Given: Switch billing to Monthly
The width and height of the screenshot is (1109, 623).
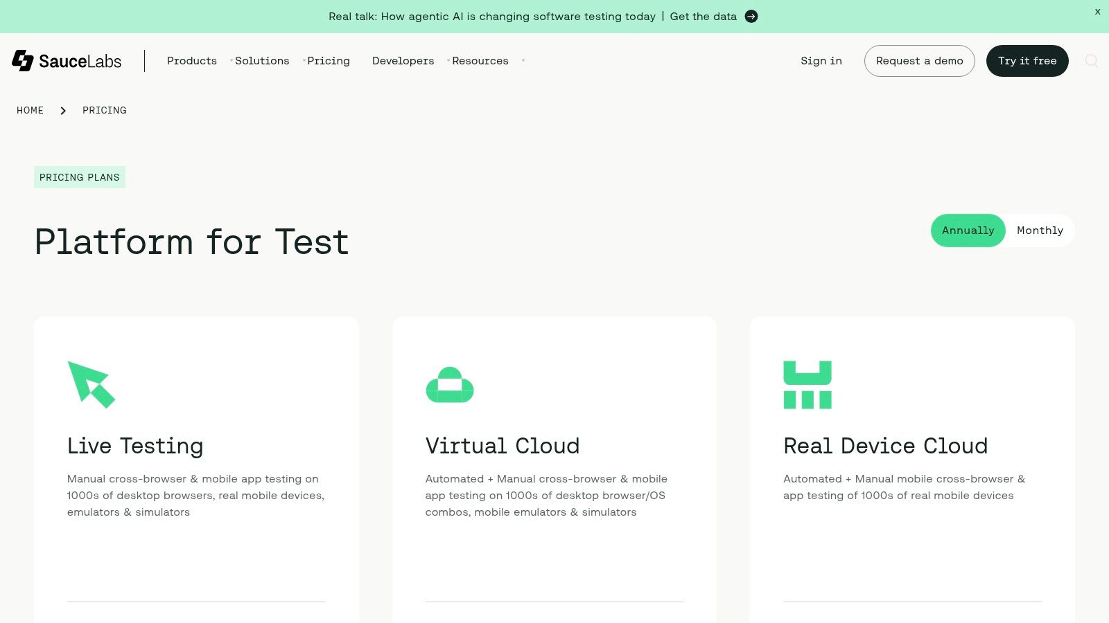Looking at the screenshot, I should point(1040,231).
